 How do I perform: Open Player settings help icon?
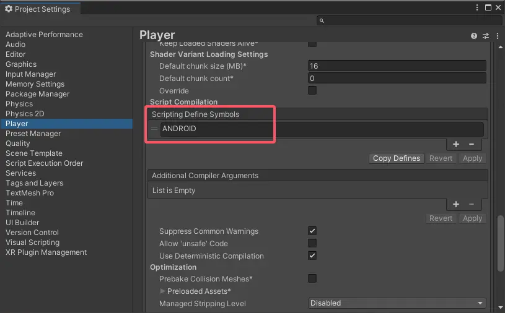coord(474,36)
